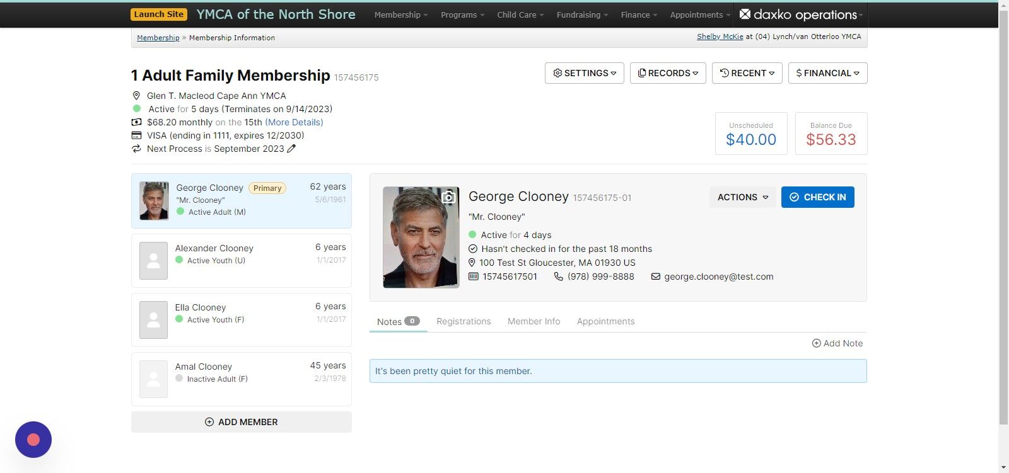This screenshot has width=1009, height=473.
Task: Switch to the Member Info tab
Action: coord(534,321)
